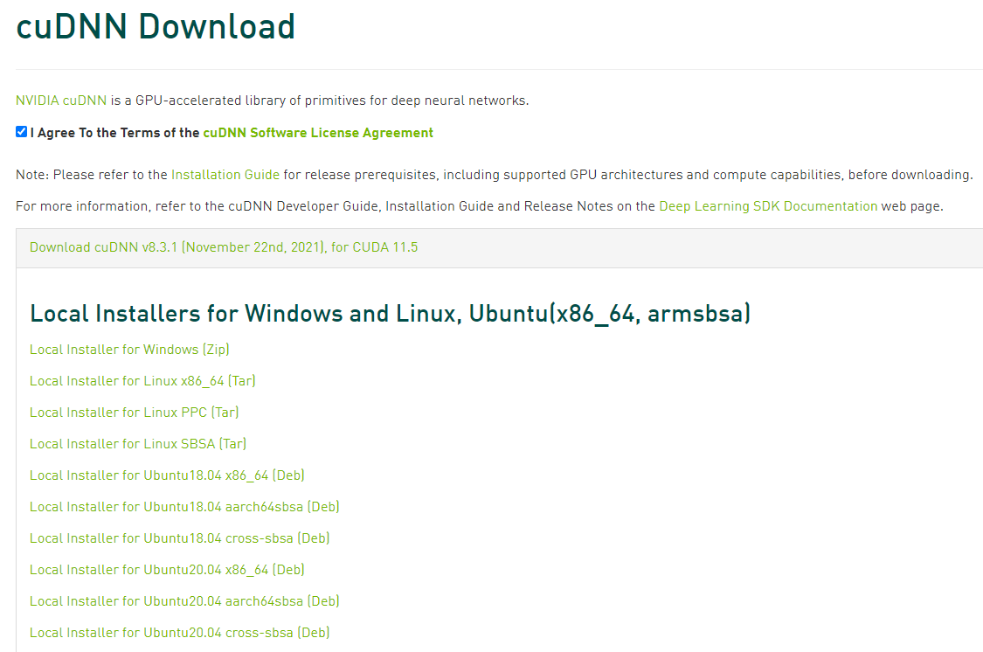Download Local Installer for Ubuntu20.04 x86_64 (Deb)

(x=167, y=569)
